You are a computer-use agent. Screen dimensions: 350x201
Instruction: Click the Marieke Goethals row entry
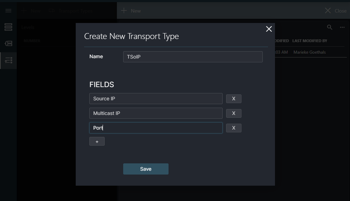tap(309, 52)
